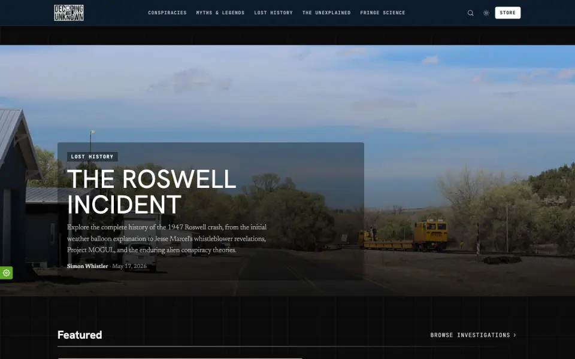Click the Decoding the Unknown logo

(x=69, y=13)
